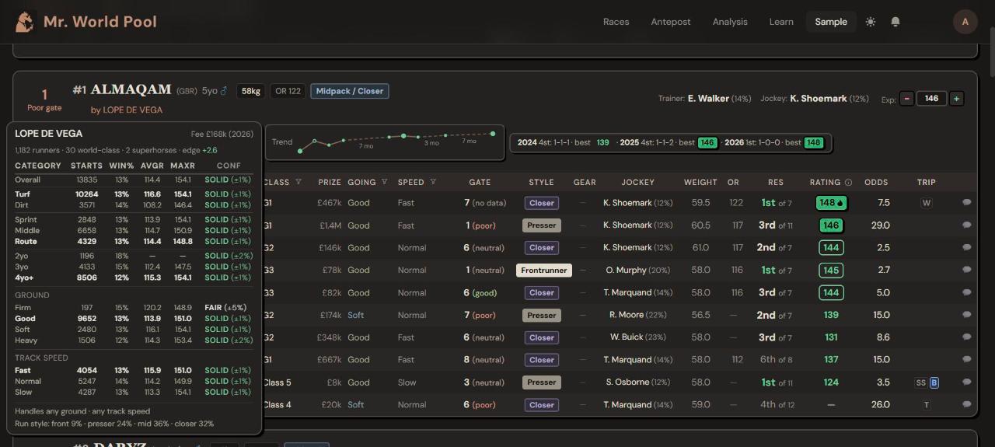Decrease Exp value with minus button

click(x=906, y=99)
